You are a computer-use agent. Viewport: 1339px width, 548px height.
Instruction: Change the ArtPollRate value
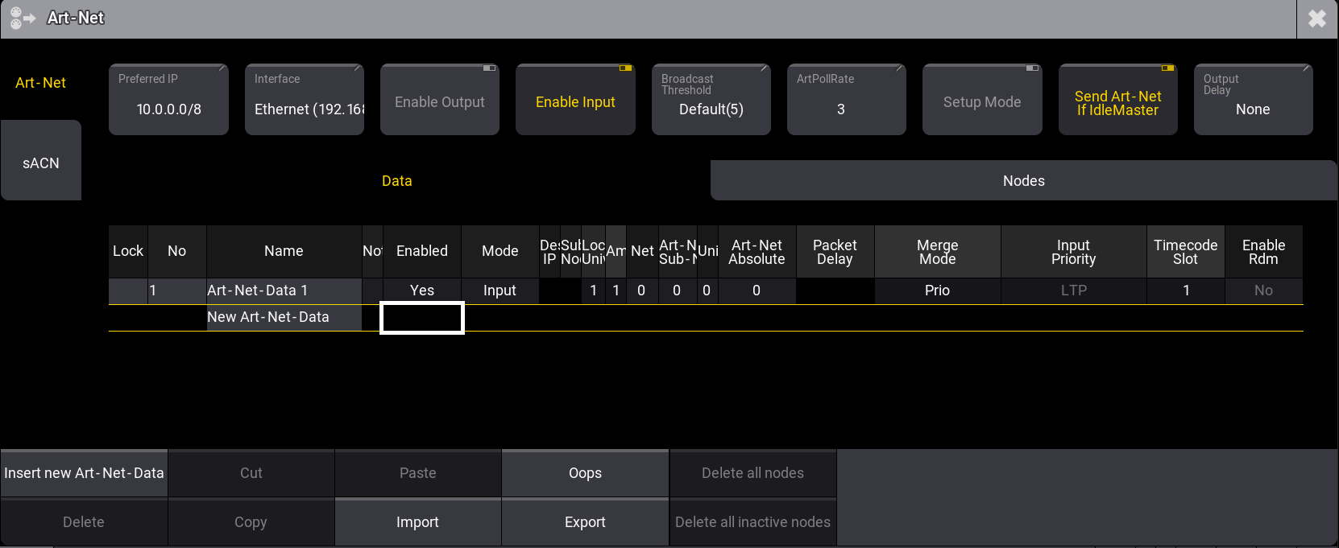click(x=846, y=101)
